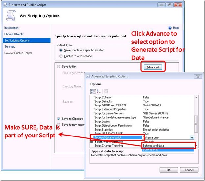
Task: Open the Help link
Action: (x=176, y=28)
